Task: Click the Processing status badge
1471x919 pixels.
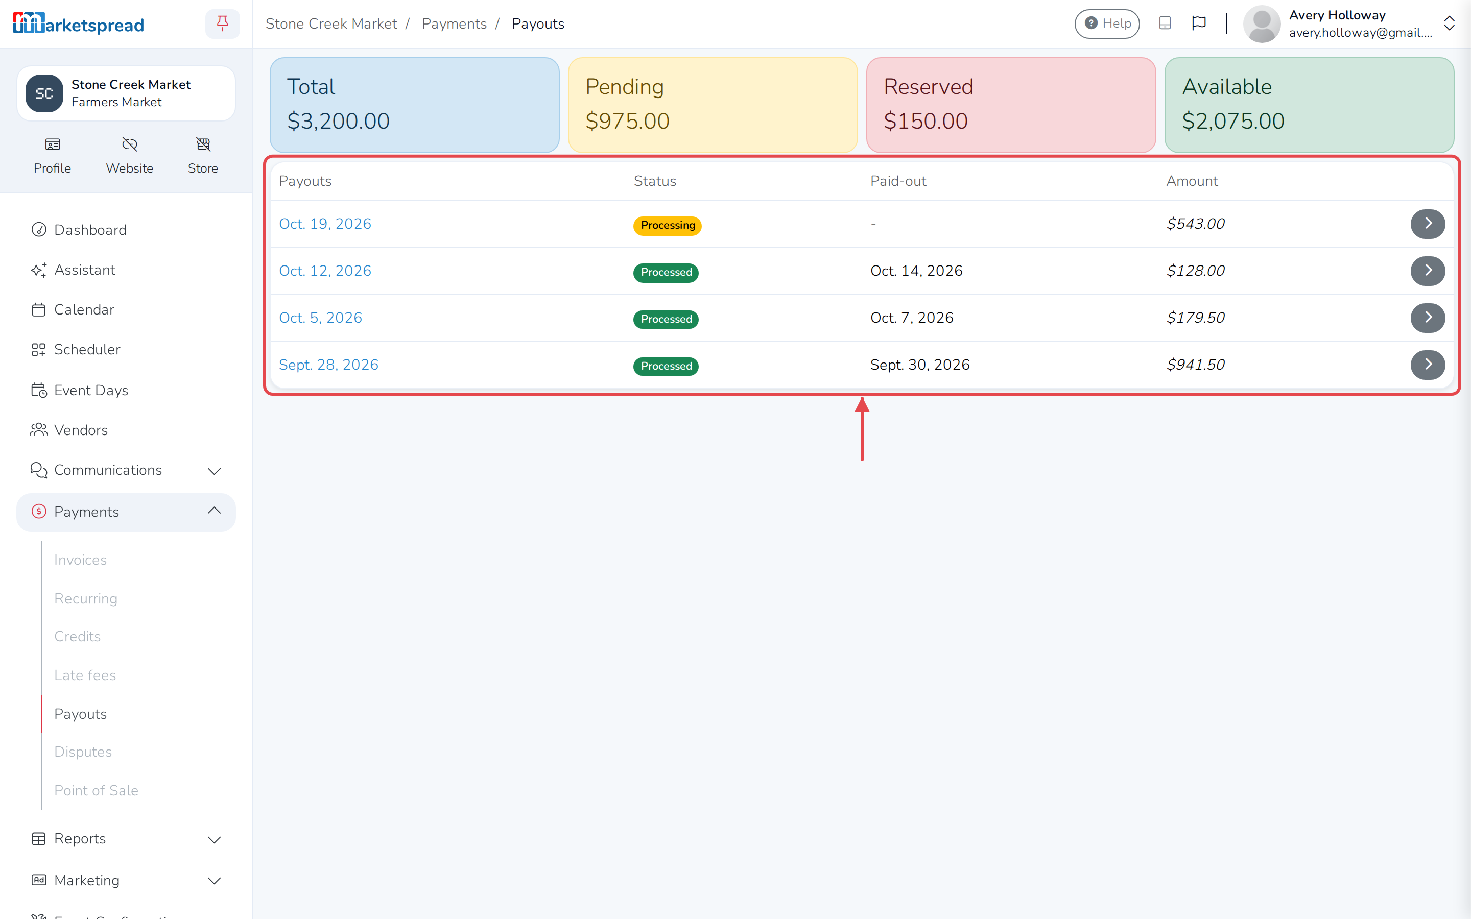Action: [x=668, y=226]
